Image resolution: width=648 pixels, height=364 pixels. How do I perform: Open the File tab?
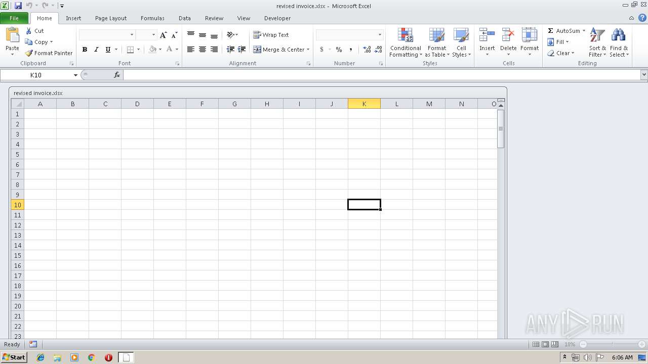14,18
